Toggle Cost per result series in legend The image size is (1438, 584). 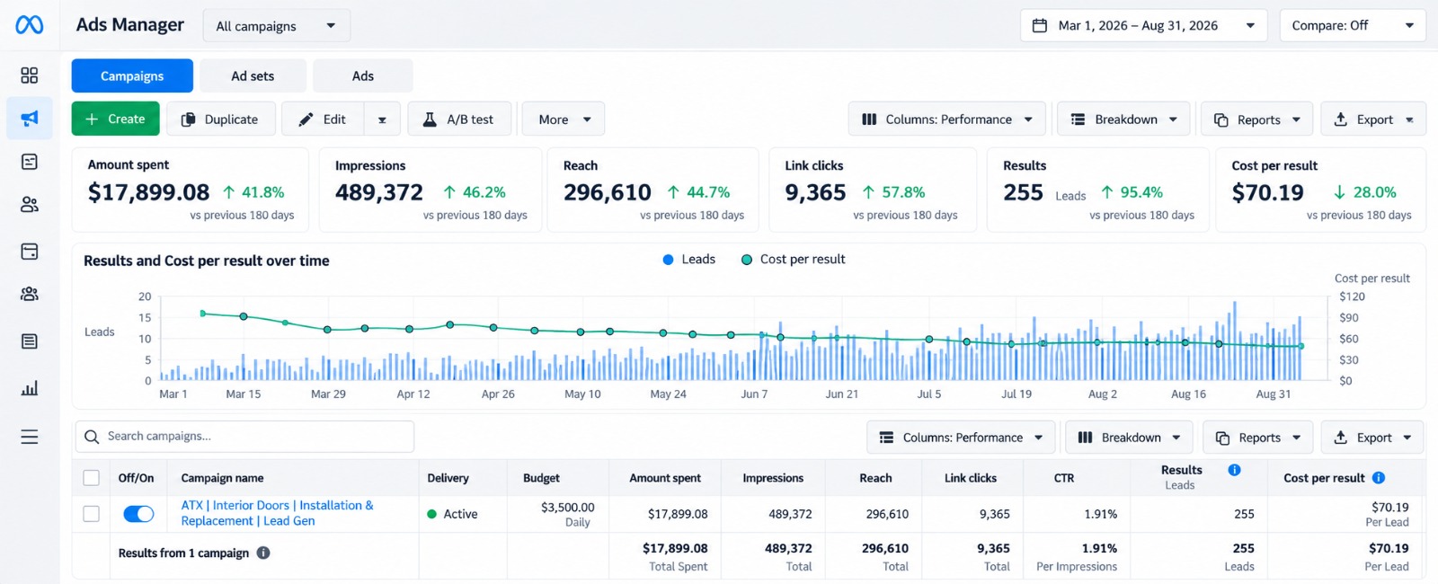point(793,259)
